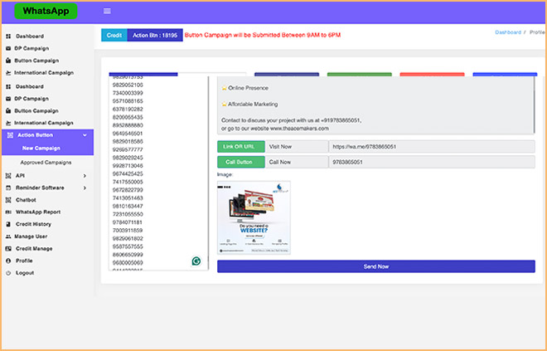
Task: Open Credit History icon in sidebar
Action: (9, 224)
